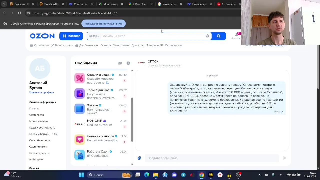Click the message list scroll-up arrow
The height and width of the screenshot is (180, 320).
pyautogui.click(x=132, y=71)
